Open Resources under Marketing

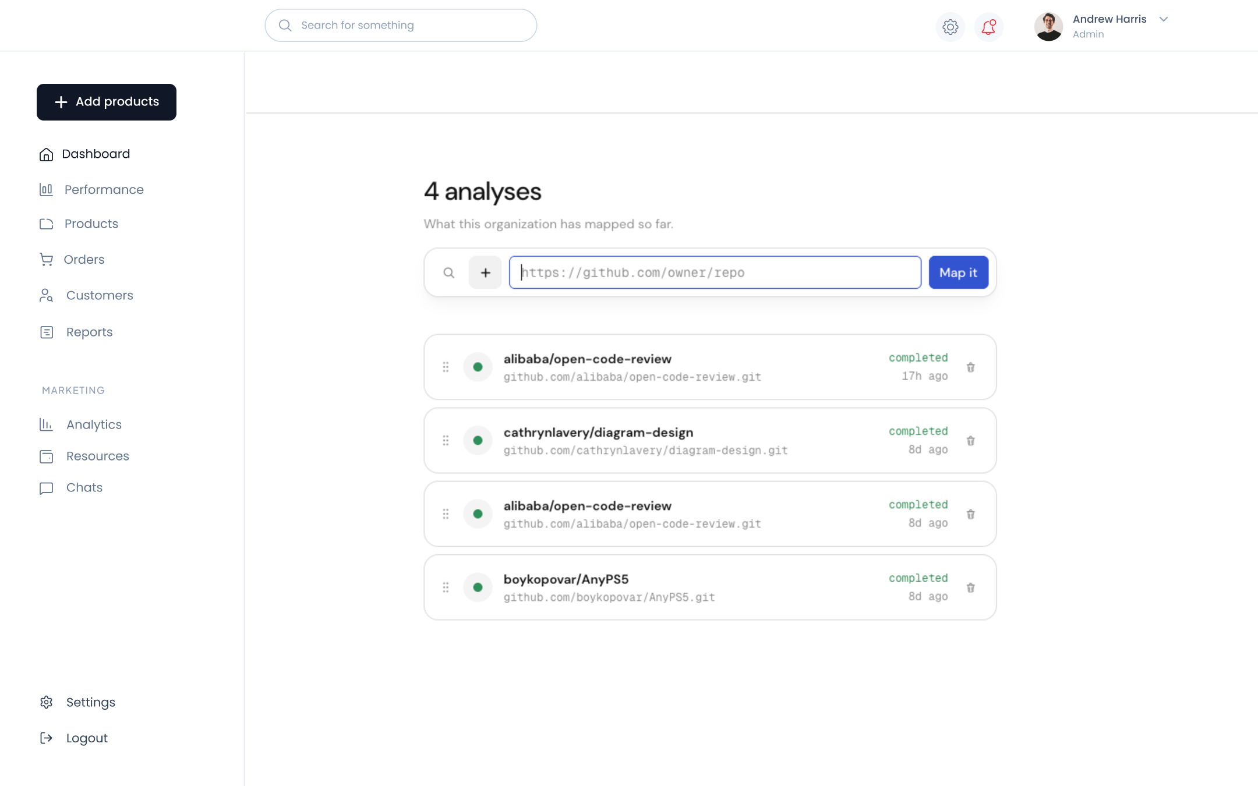[84, 456]
